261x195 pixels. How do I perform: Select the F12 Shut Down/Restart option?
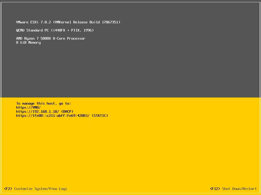point(233,189)
